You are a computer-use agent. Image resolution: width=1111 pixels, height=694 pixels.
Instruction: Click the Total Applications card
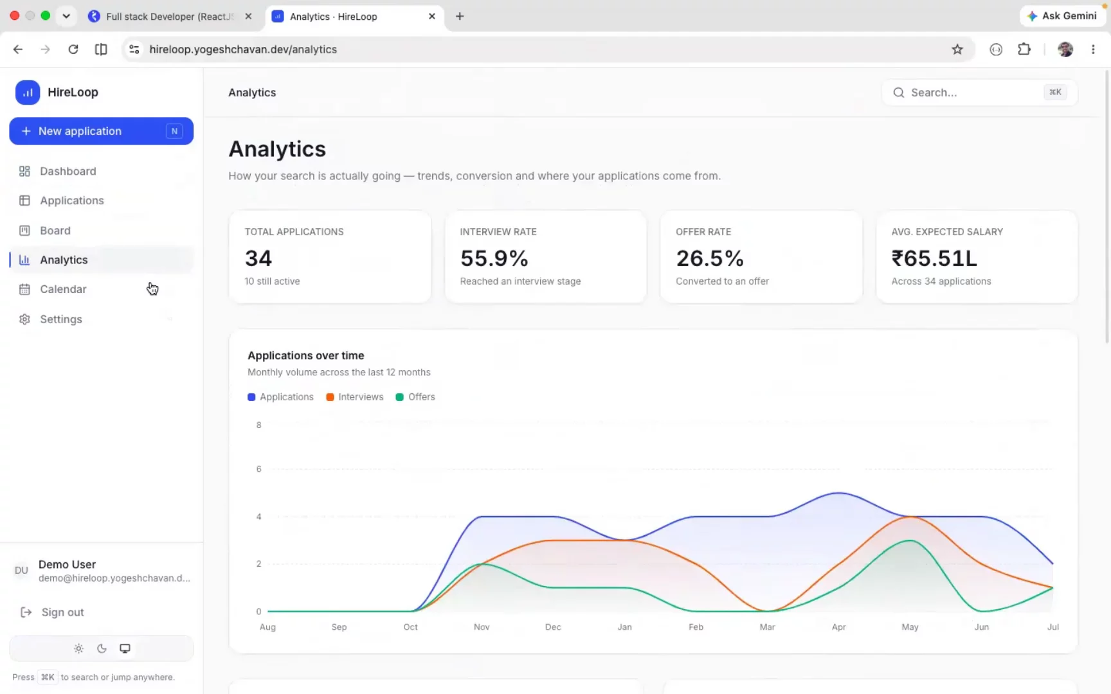tap(330, 257)
